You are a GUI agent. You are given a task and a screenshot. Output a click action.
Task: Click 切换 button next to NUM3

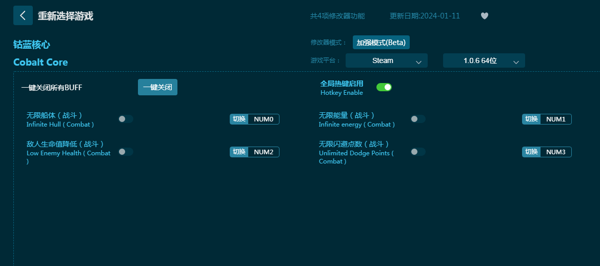531,152
